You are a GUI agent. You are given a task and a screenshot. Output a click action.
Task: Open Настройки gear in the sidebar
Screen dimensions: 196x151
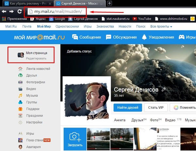[30, 122]
